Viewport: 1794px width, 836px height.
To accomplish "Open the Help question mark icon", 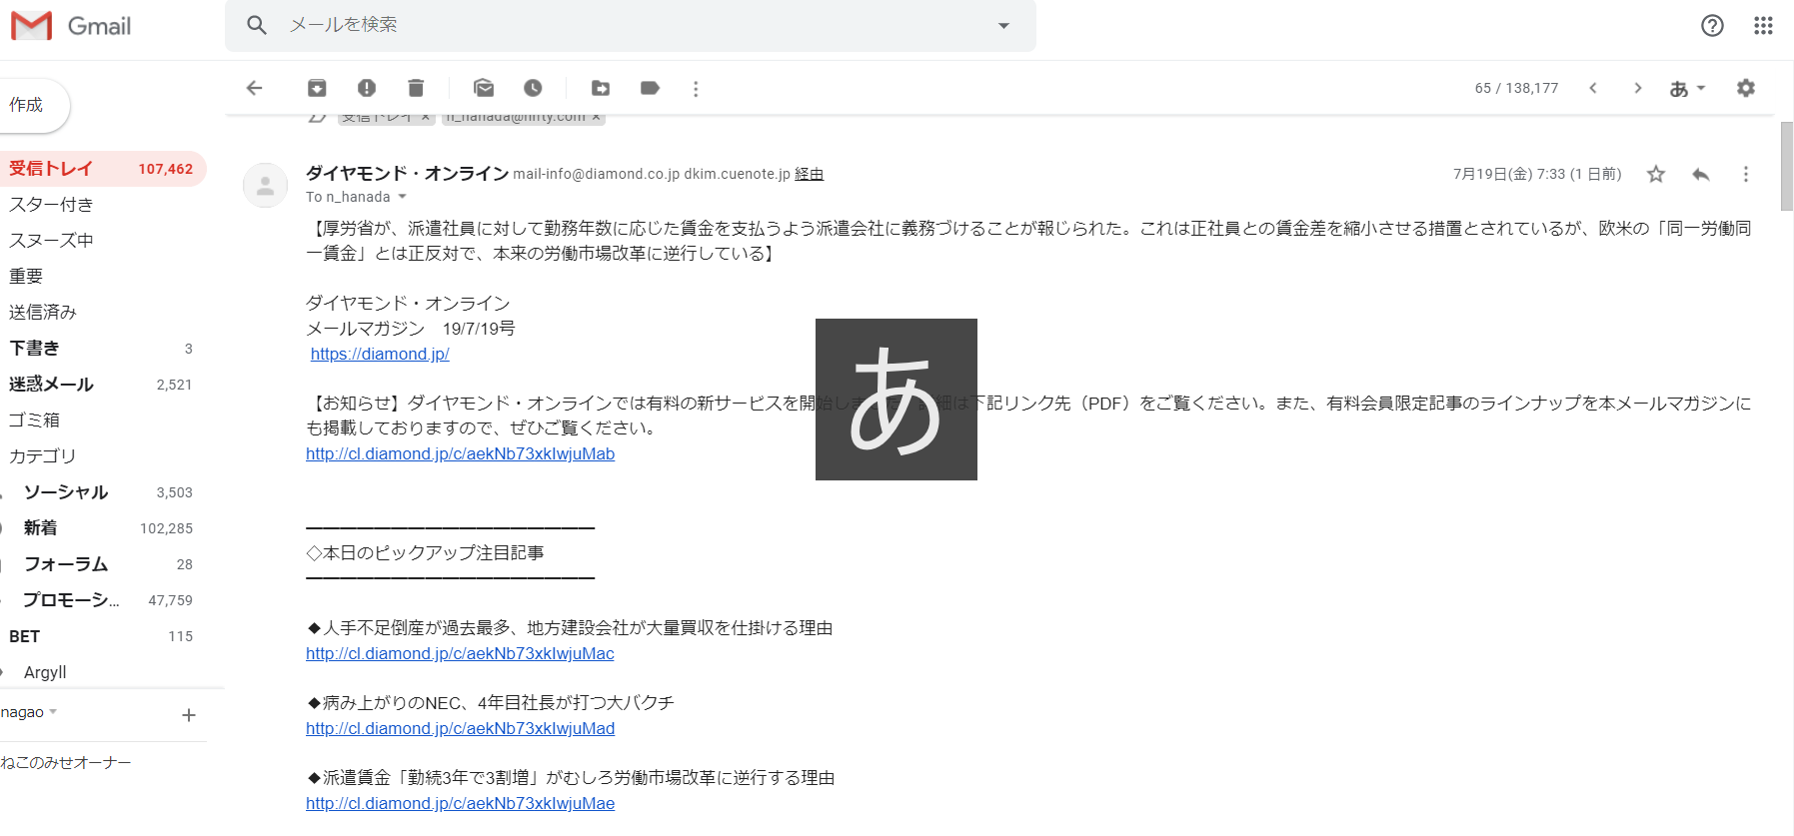I will pos(1712,26).
